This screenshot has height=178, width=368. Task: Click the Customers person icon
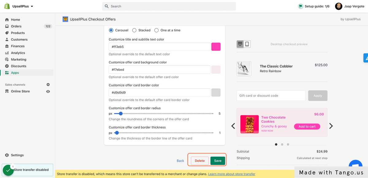(7, 39)
